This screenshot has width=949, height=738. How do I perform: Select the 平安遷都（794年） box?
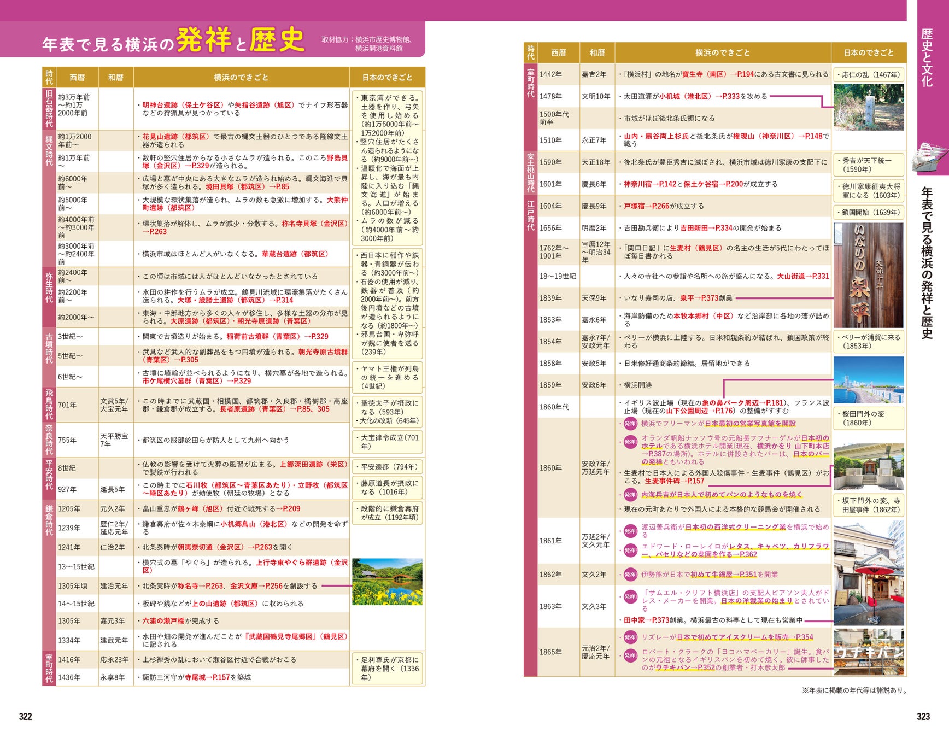tap(387, 467)
